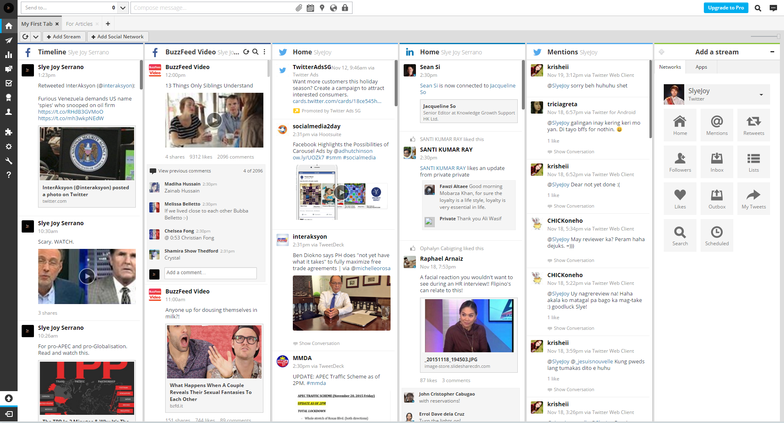Open refresh interval dropdown arrow

pos(36,37)
